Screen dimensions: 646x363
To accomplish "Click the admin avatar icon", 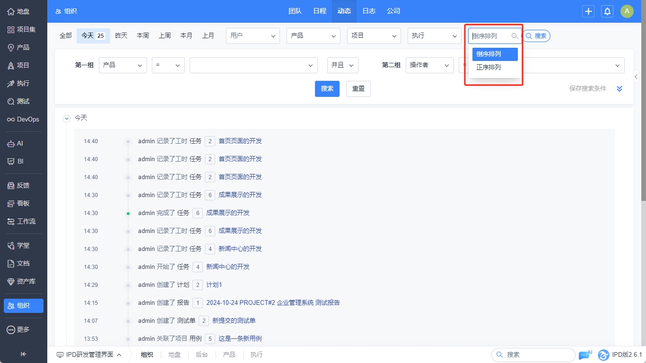I will tap(627, 11).
